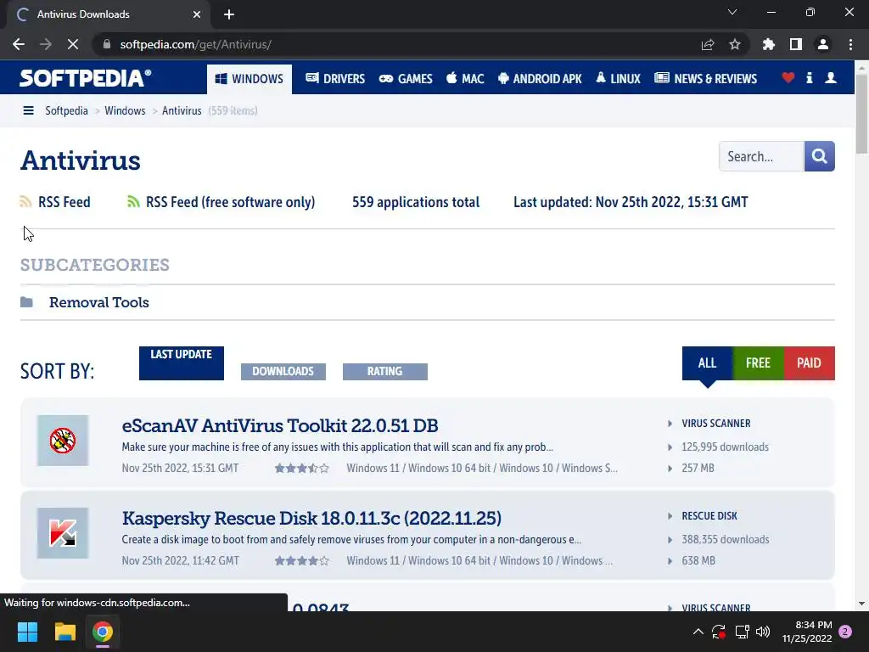
Task: Click the magnifier search button
Action: [x=819, y=156]
